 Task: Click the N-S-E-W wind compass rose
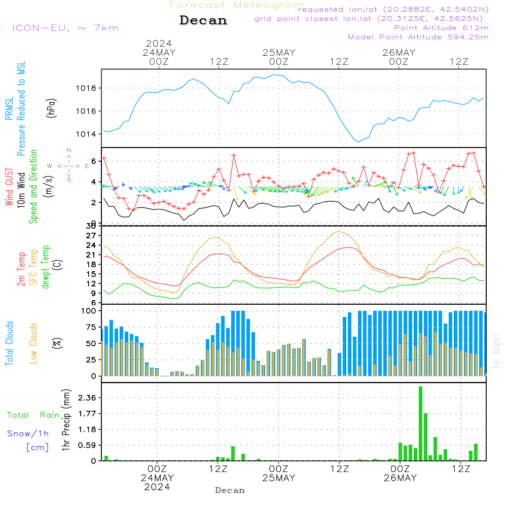(69, 166)
